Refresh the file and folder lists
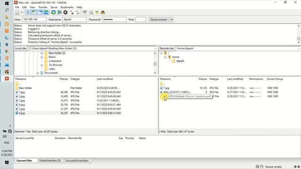The height and width of the screenshot is (169, 301). 53,13
